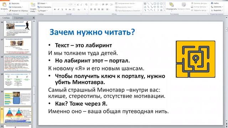Image resolution: width=228 pixels, height=128 pixels.
Task: Apply bulleted list formatting
Action: pos(91,5)
